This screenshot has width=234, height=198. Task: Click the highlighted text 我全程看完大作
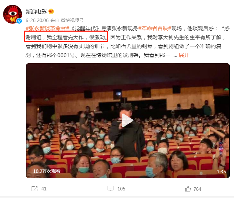[65, 37]
